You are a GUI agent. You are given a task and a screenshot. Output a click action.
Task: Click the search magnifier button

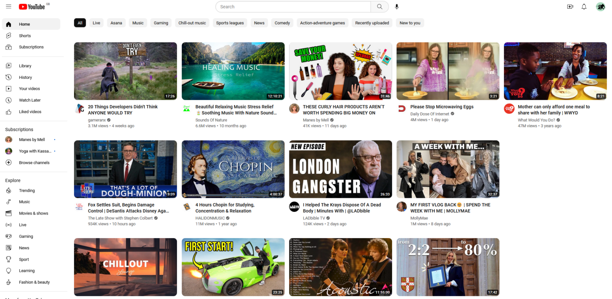coord(379,6)
